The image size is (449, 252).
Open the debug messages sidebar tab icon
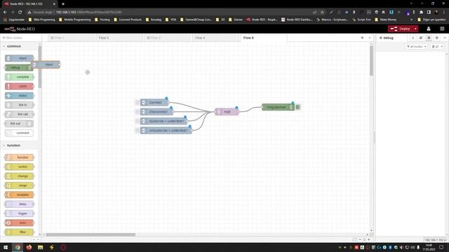pos(429,38)
